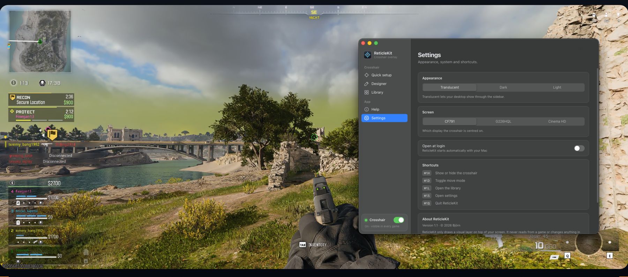Click the dollar icon beside $2700

[12, 183]
